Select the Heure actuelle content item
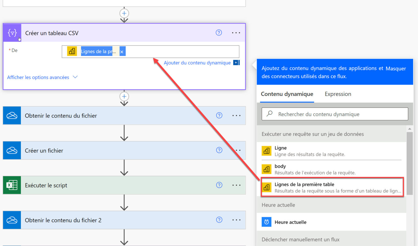Image resolution: width=418 pixels, height=246 pixels. [x=290, y=222]
